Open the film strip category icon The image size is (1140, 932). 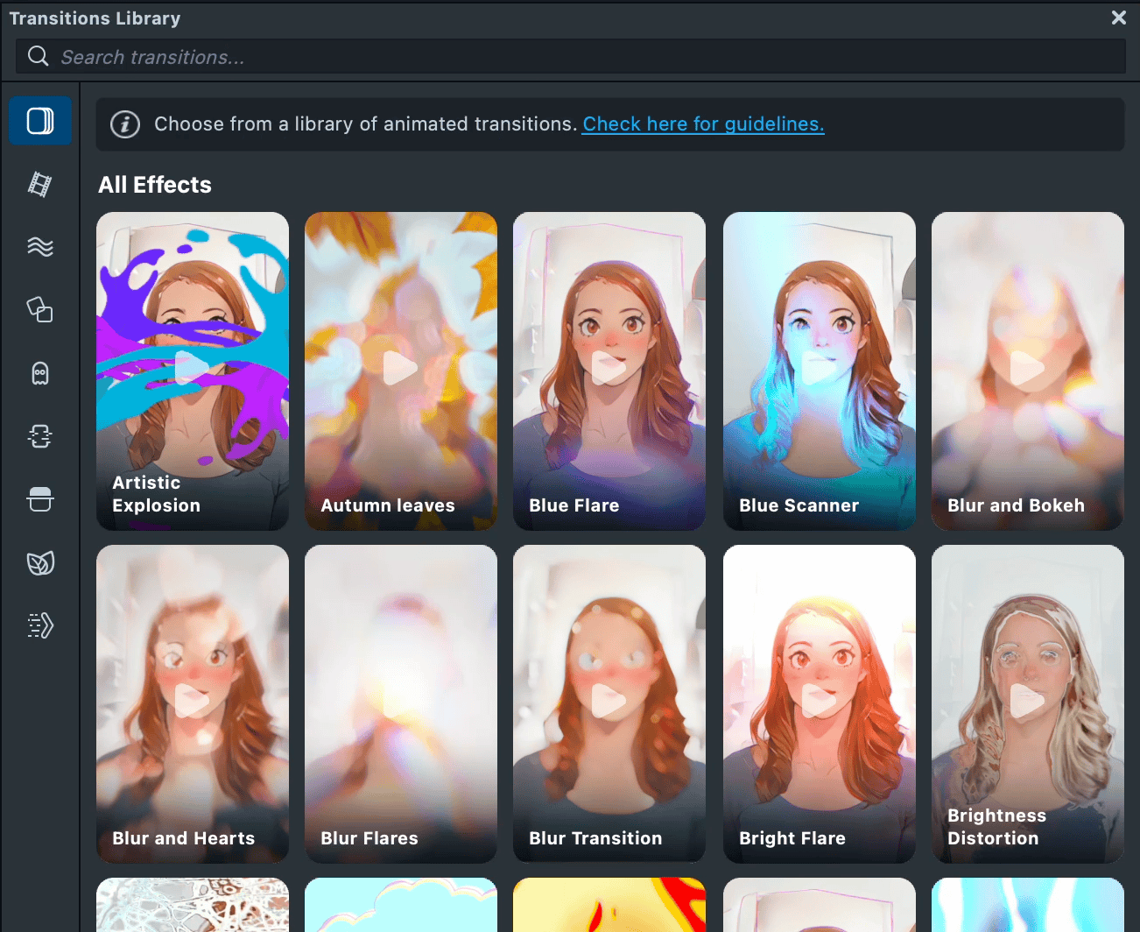40,184
